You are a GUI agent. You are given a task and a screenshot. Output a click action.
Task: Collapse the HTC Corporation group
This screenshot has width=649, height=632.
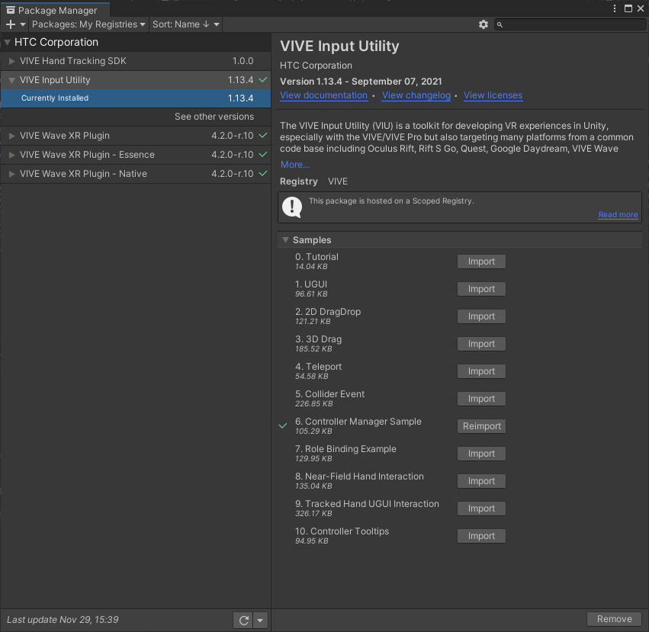[x=8, y=43]
